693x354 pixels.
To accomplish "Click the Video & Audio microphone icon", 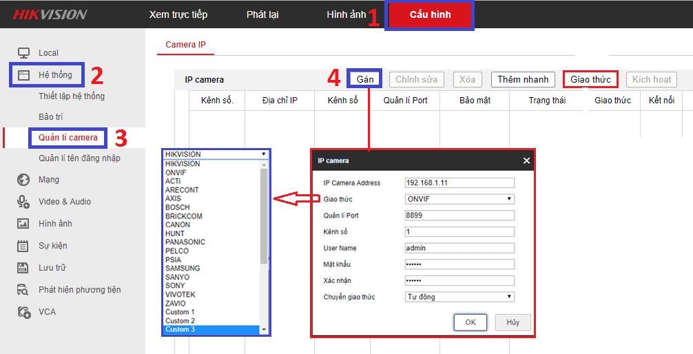I will (23, 202).
